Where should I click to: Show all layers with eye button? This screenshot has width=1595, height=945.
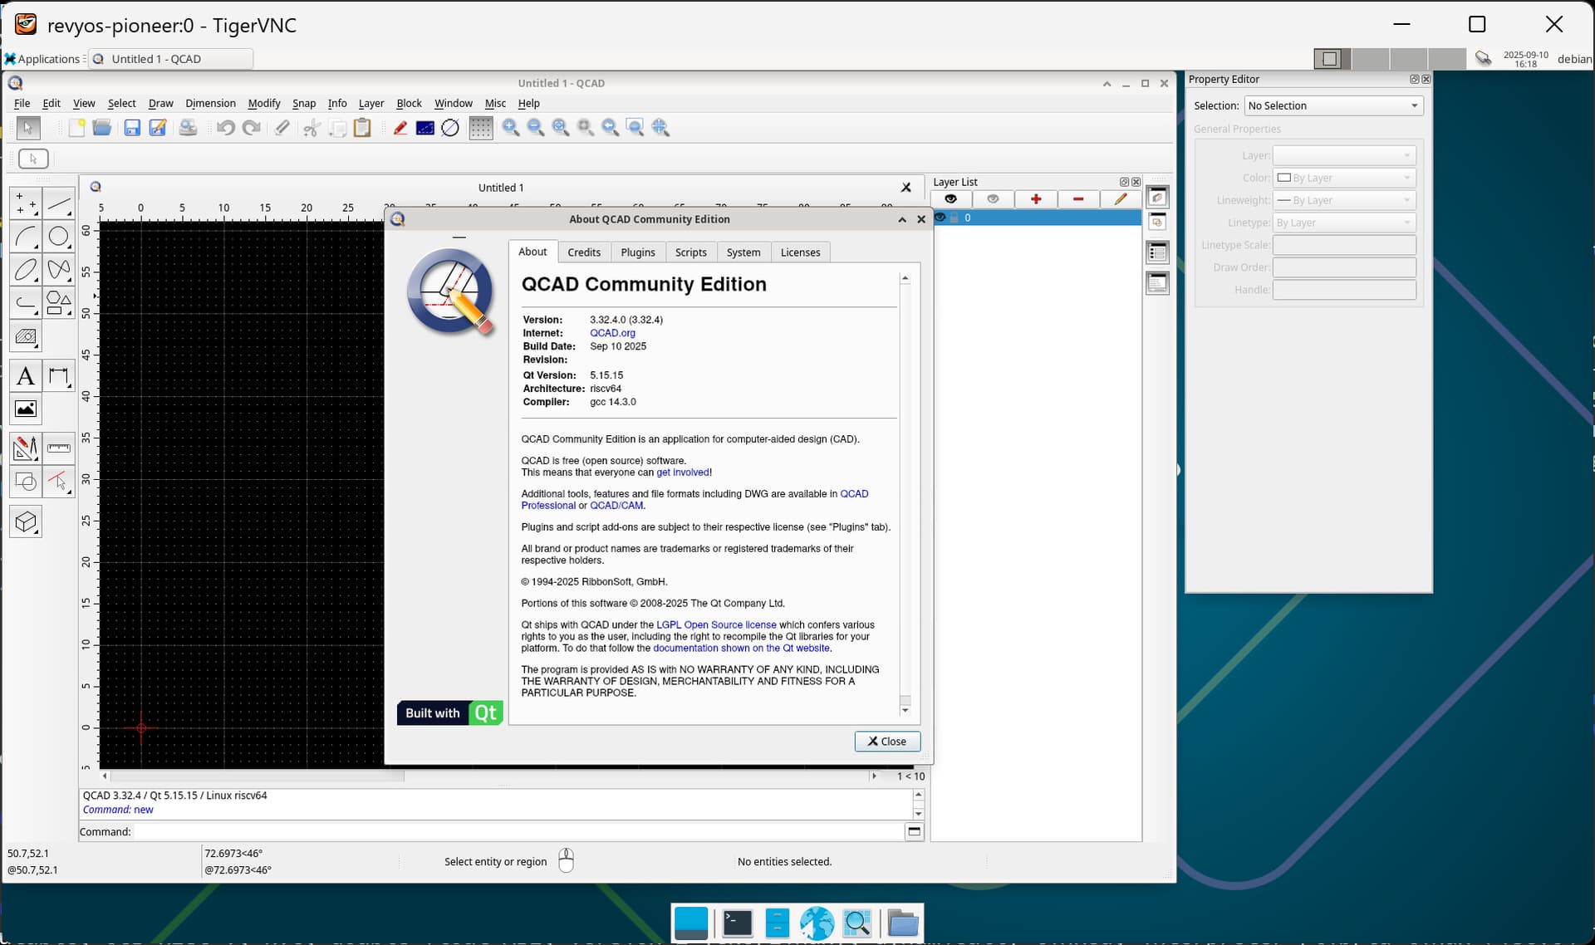950,199
